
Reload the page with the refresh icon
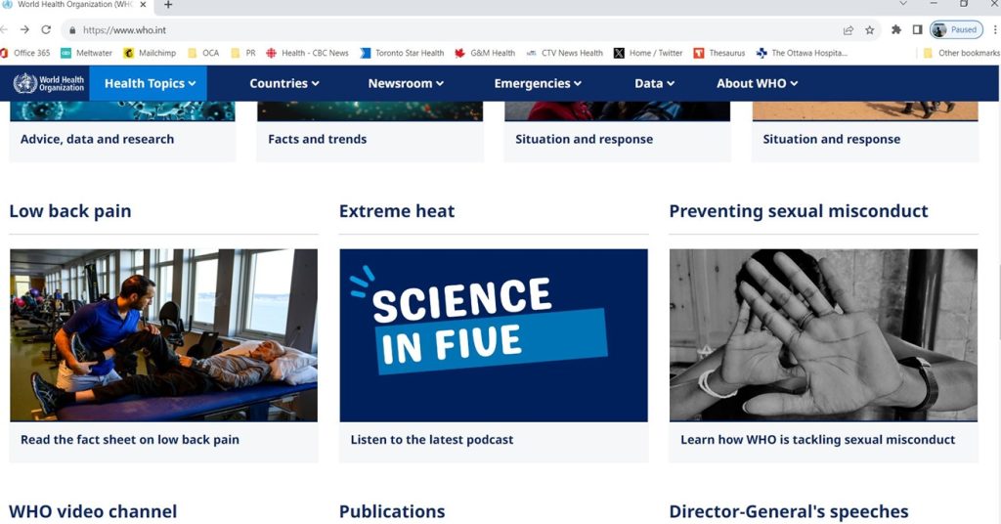(x=46, y=30)
